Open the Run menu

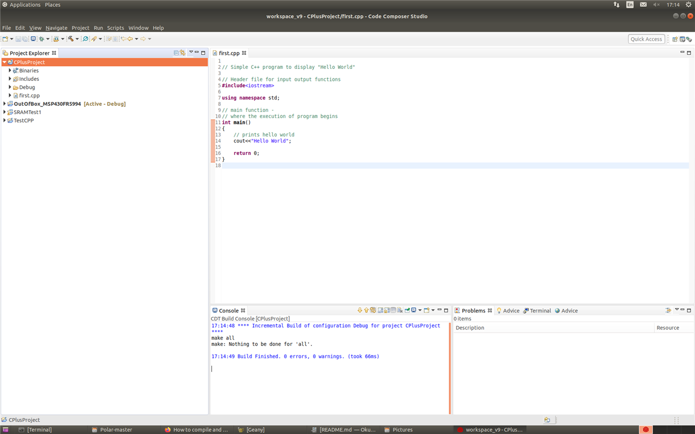pos(98,28)
